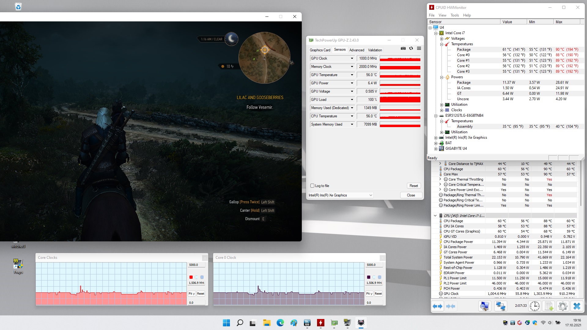This screenshot has width=587, height=330.
Task: Click HWiNFO start logging sheet icon
Action: [549, 306]
